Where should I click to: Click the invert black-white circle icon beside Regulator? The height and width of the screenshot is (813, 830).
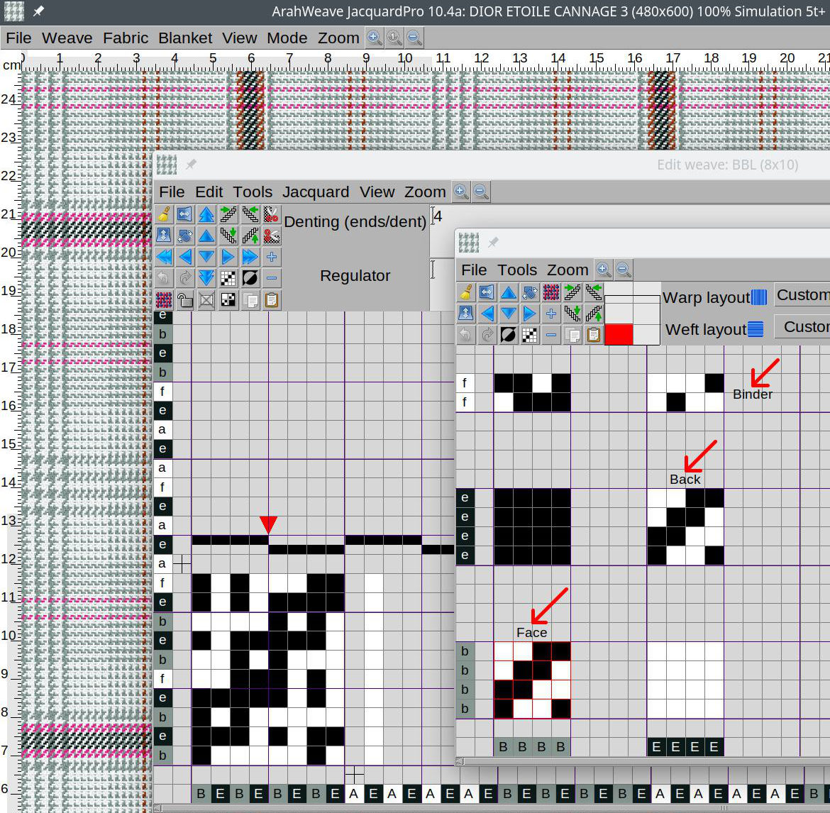(250, 278)
